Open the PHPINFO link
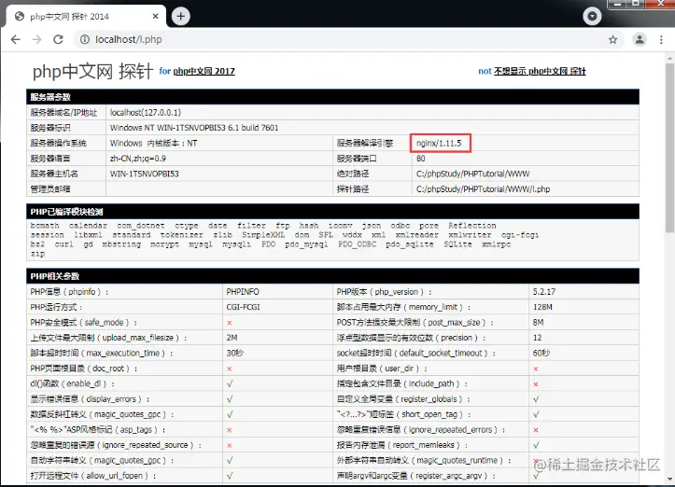Viewport: 675px width, 487px height. point(243,292)
